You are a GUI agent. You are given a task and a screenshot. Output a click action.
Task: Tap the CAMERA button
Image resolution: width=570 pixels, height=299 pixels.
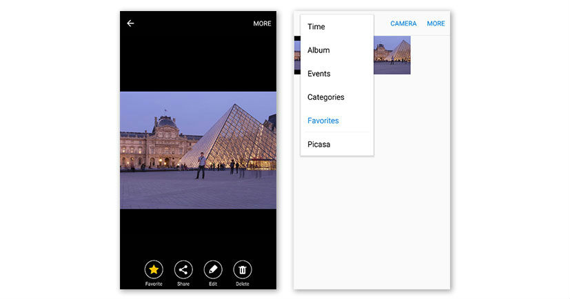click(x=403, y=23)
